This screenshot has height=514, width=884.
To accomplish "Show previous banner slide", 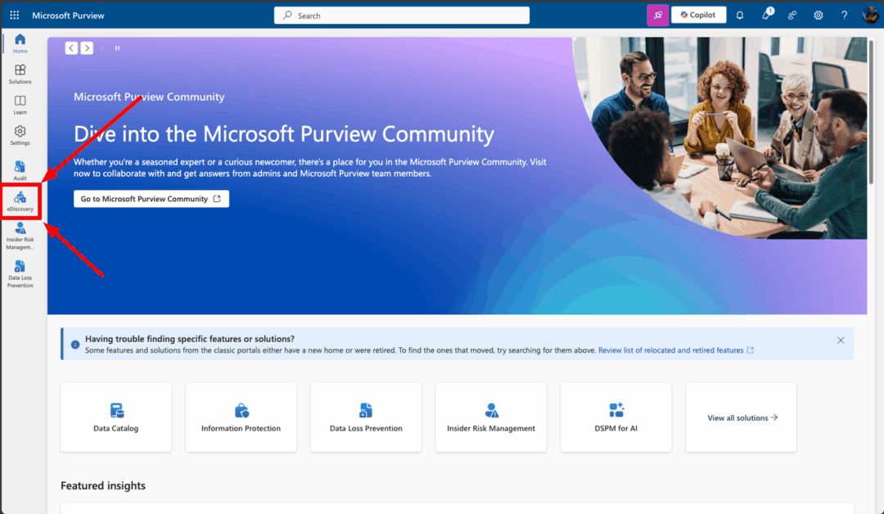I will pos(71,48).
